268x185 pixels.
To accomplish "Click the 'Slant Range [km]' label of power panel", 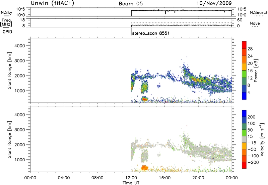I will [9, 70].
